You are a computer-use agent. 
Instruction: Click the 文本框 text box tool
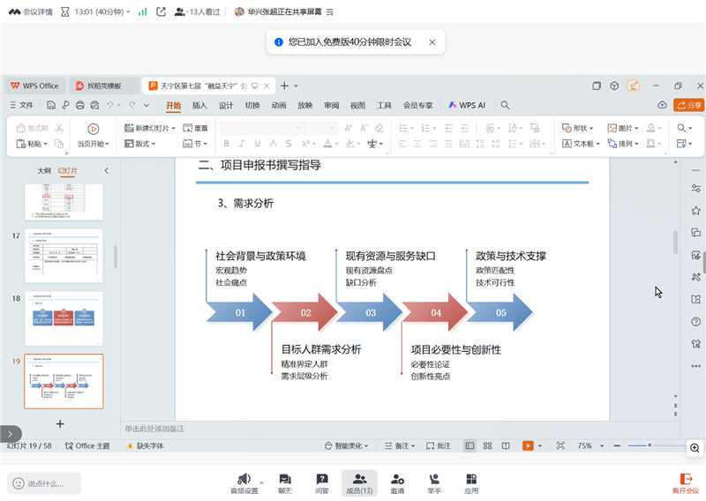[x=581, y=144]
